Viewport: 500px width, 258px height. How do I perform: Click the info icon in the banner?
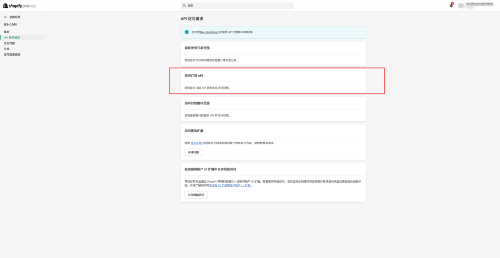(x=187, y=32)
